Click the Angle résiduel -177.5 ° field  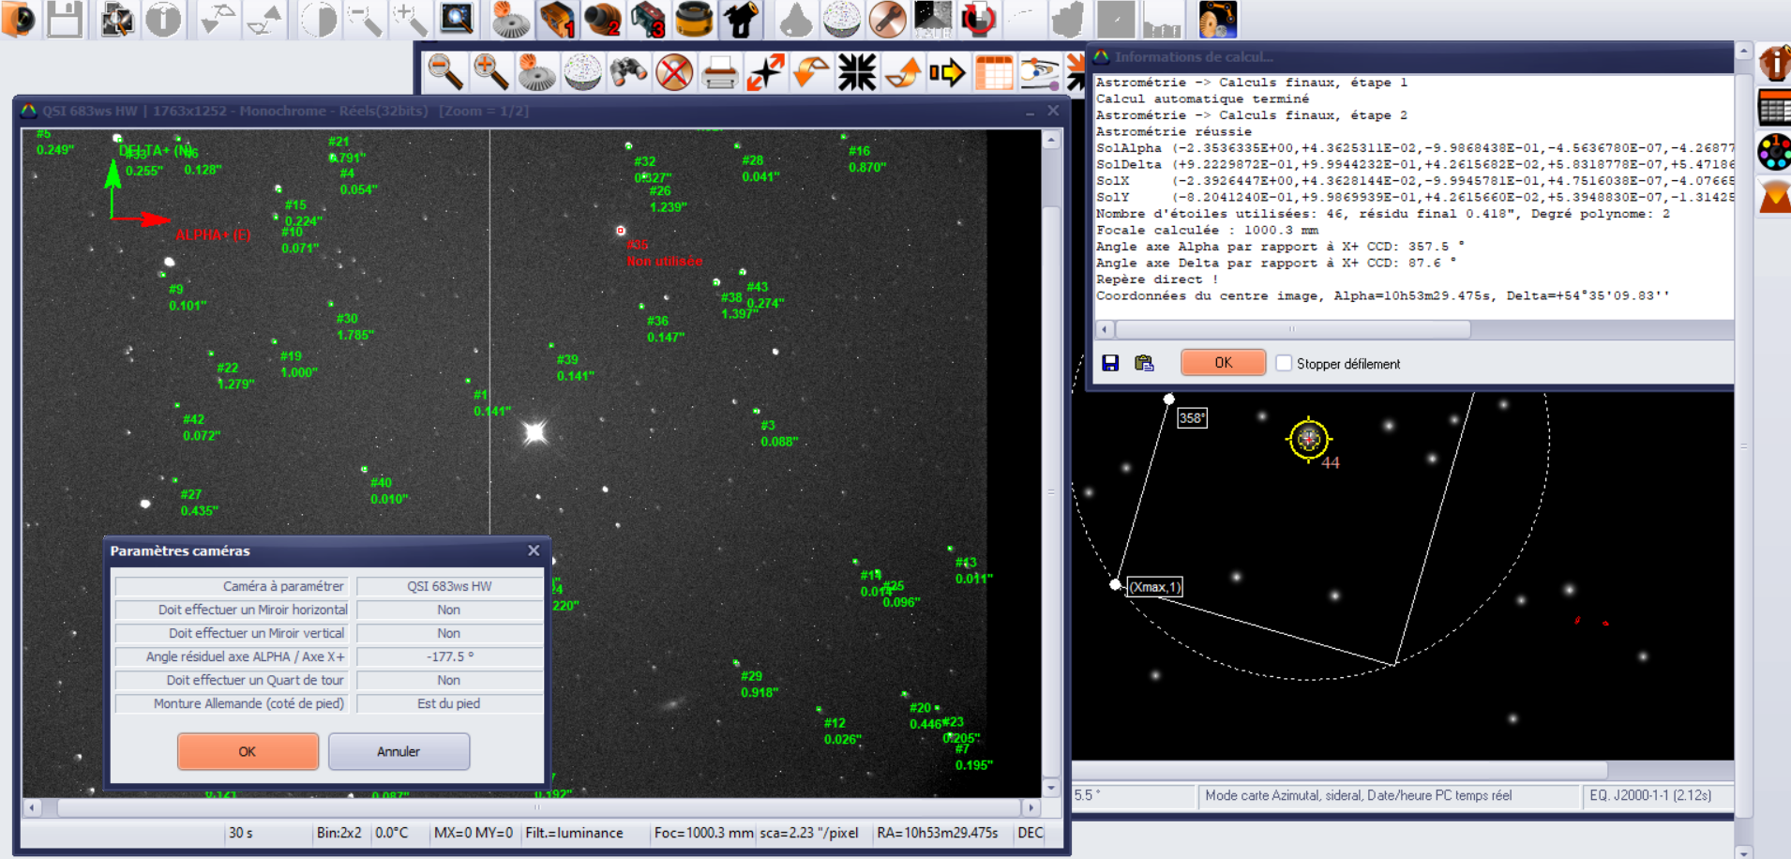(449, 656)
